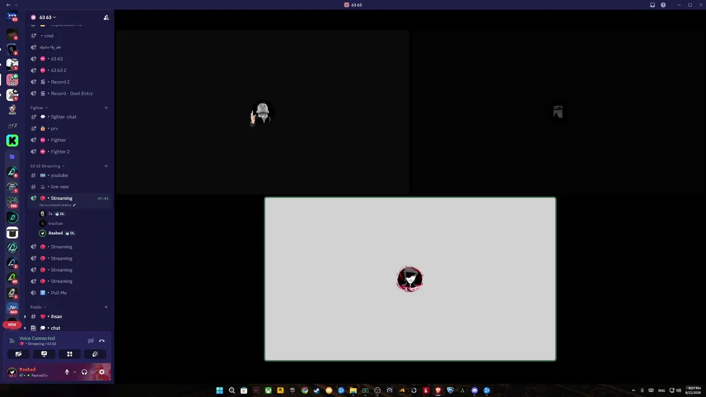Open the server with 93 badge
This screenshot has height=397, width=706.
click(x=12, y=17)
